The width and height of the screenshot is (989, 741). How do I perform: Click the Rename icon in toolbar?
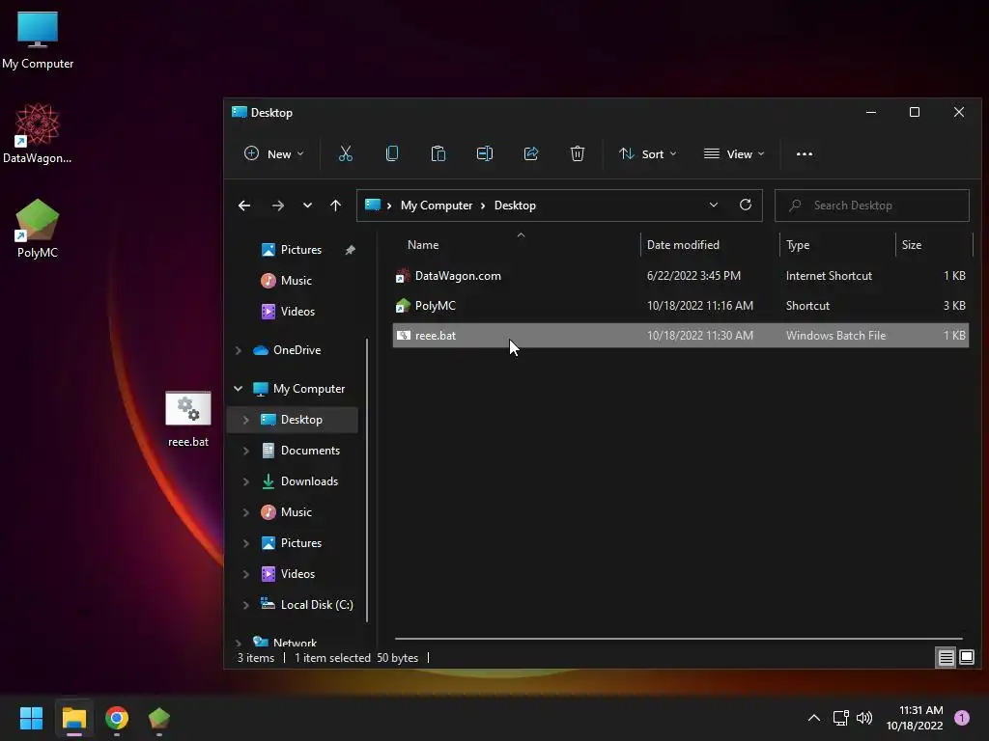coord(485,153)
